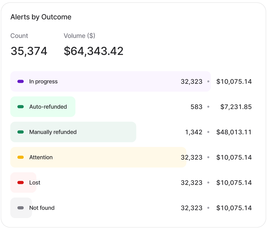The height and width of the screenshot is (230, 268).
Task: Select the Auto-refunded outcome label
Action: 48,107
